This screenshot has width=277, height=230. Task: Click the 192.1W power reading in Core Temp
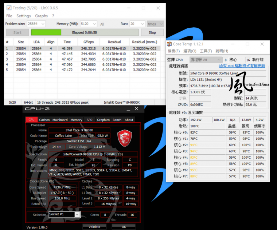coord(201,120)
